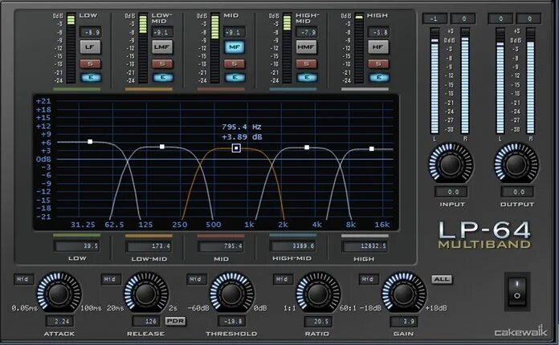Click the GAIN knob
This screenshot has width=559, height=345.
(403, 294)
